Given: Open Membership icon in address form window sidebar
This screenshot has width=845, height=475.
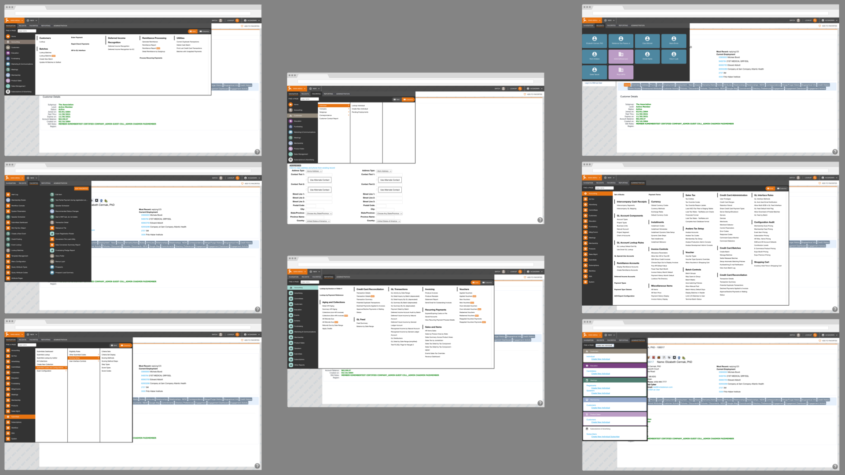Looking at the screenshot, I should (x=290, y=143).
